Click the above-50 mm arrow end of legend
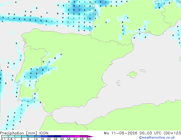181x140 pixels. 90,136
